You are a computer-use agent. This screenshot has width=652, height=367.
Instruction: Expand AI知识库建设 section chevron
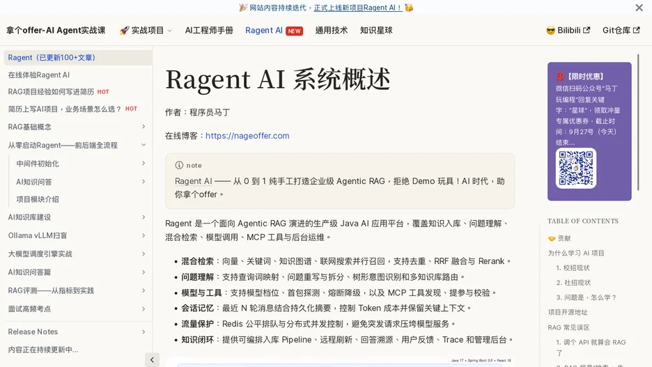[x=143, y=217]
